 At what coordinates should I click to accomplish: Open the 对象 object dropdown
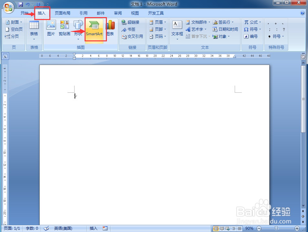[221, 37]
